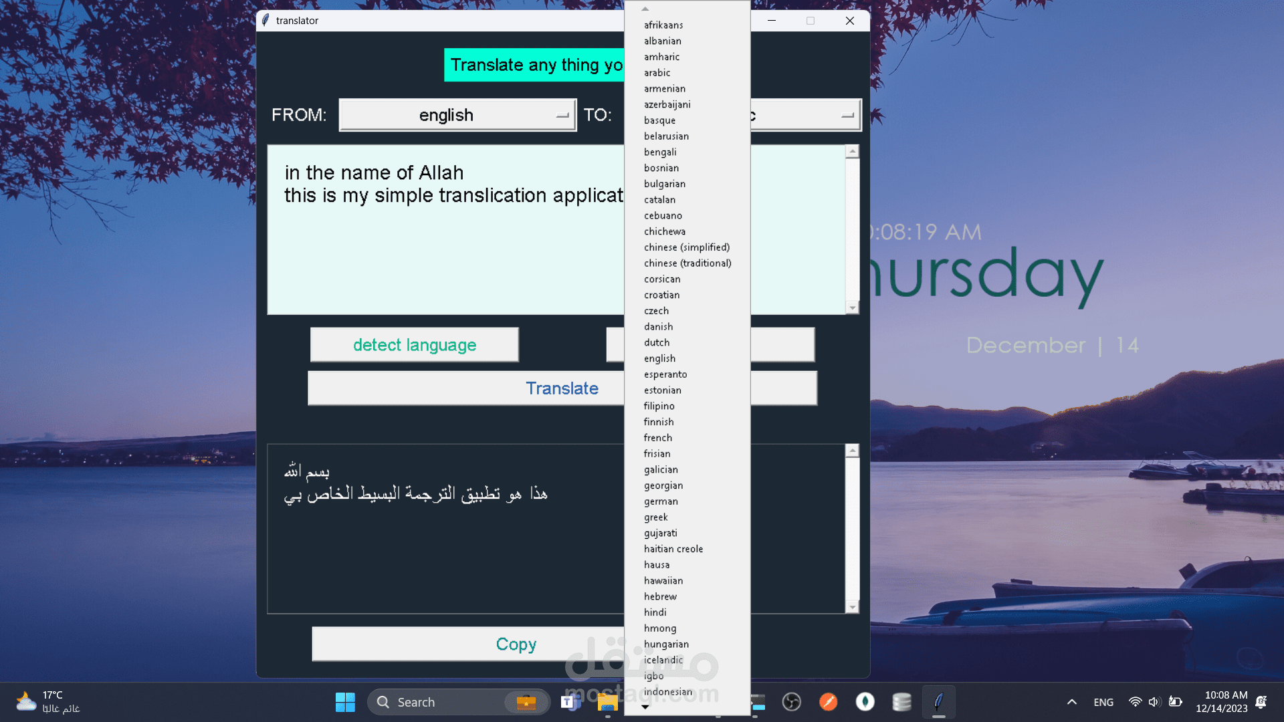The width and height of the screenshot is (1284, 722).
Task: Open the orange Postman icon in taskbar
Action: (828, 702)
